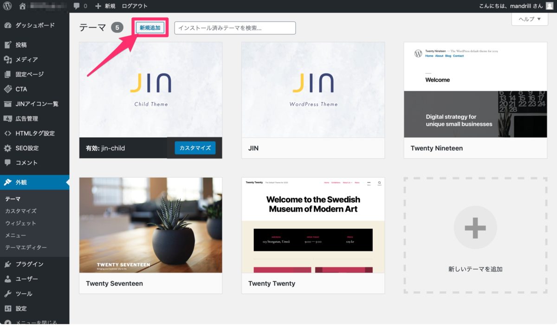
Task: Click 新規 in the admin bar
Action: 110,6
